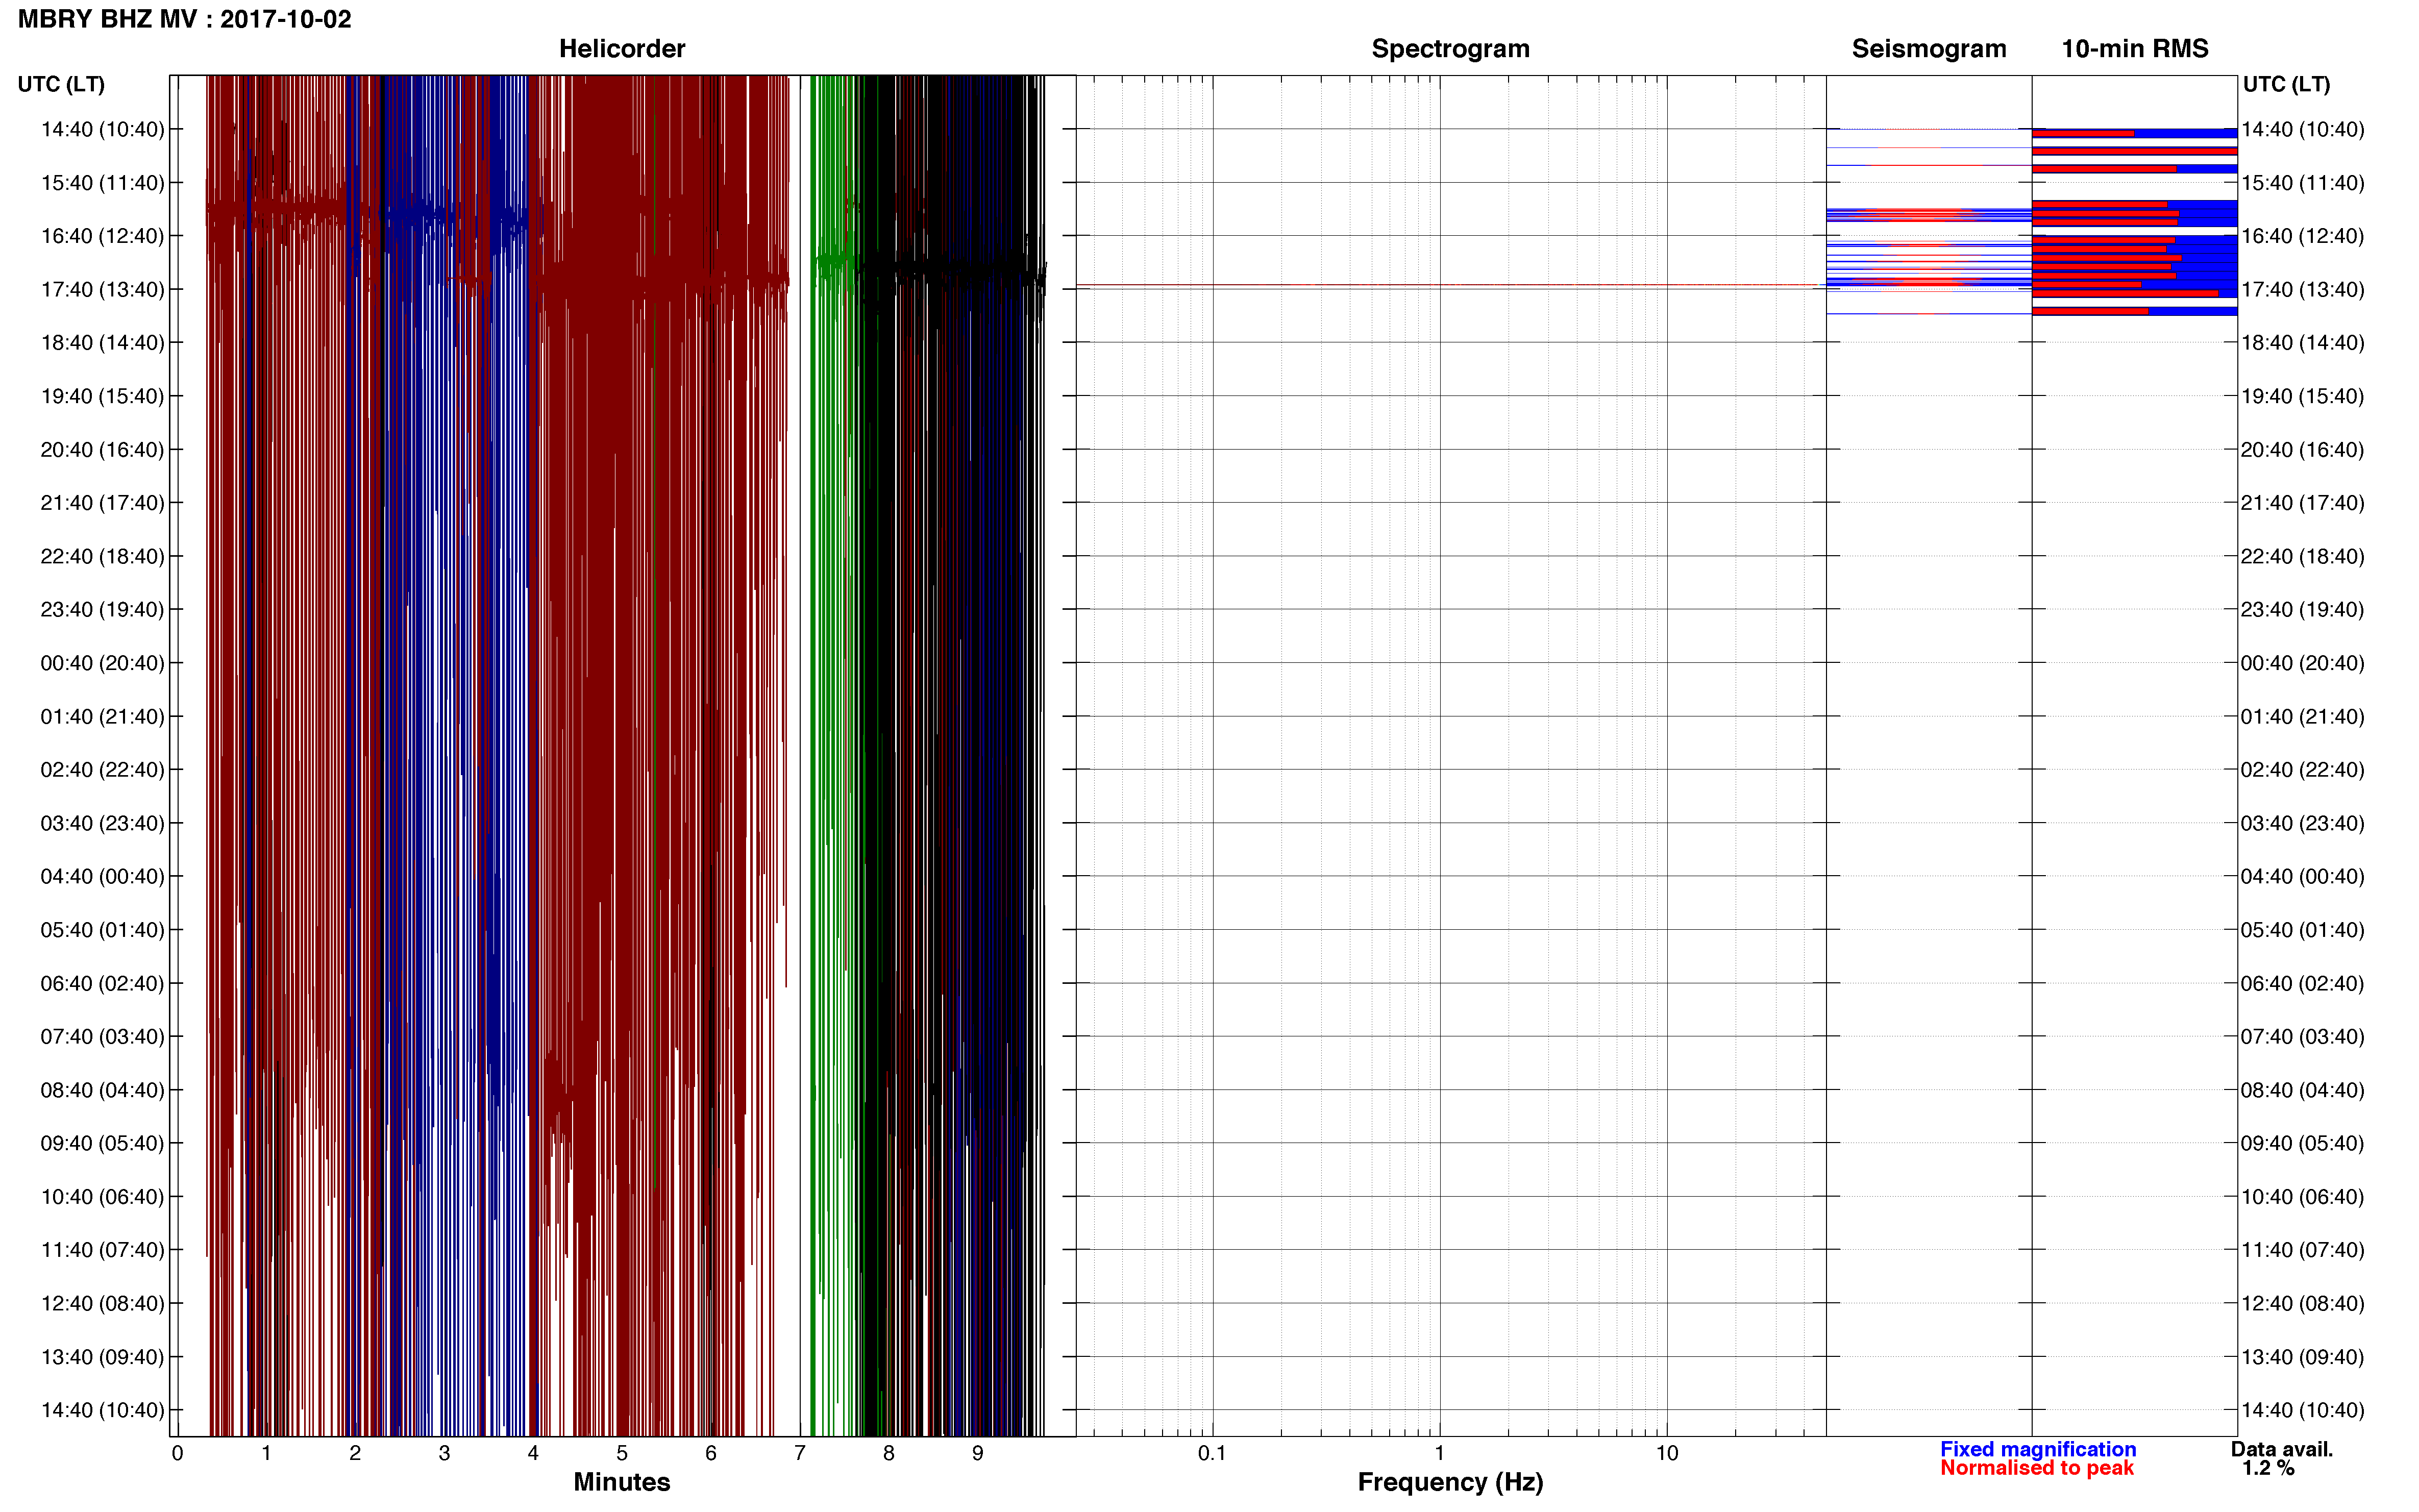Click 11:40 (07:40) on Helicorder time axis

point(102,1250)
